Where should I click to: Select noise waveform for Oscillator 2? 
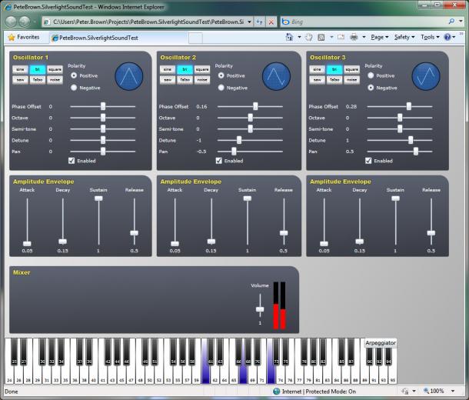coord(202,79)
